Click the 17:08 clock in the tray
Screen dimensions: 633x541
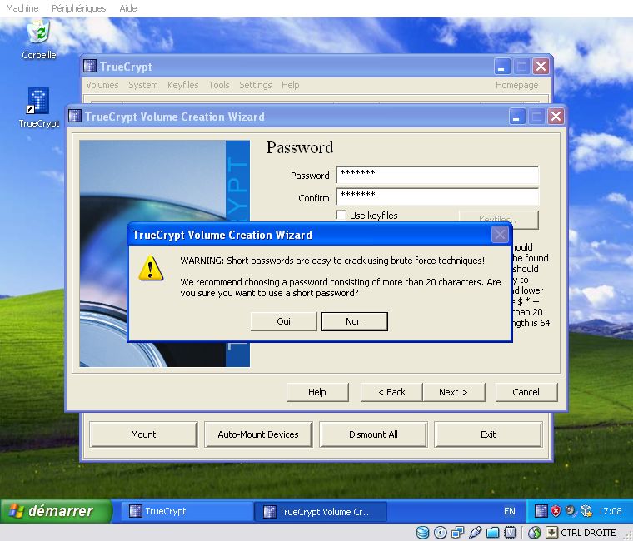(x=610, y=511)
